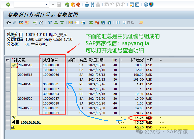The width and height of the screenshot is (194, 139).
Task: Select a layout with the grid-arrow icon
Action: click(77, 23)
